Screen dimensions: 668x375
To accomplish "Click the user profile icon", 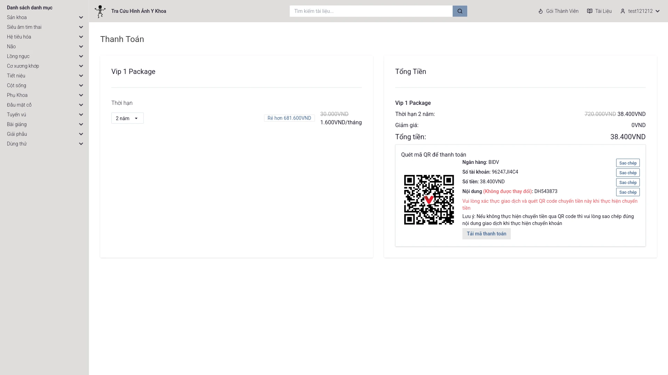I will (623, 11).
